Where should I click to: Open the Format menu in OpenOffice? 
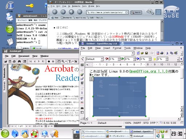117,48
